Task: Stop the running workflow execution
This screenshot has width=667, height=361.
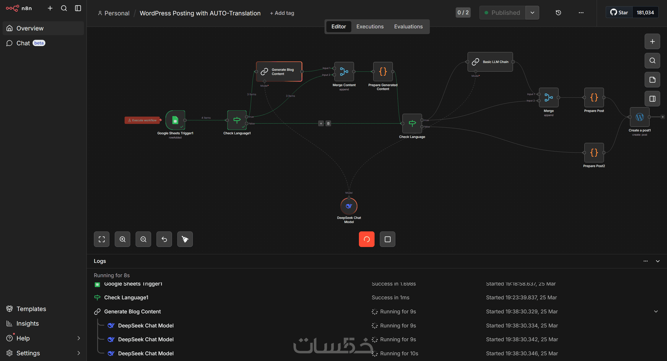Action: (x=387, y=239)
